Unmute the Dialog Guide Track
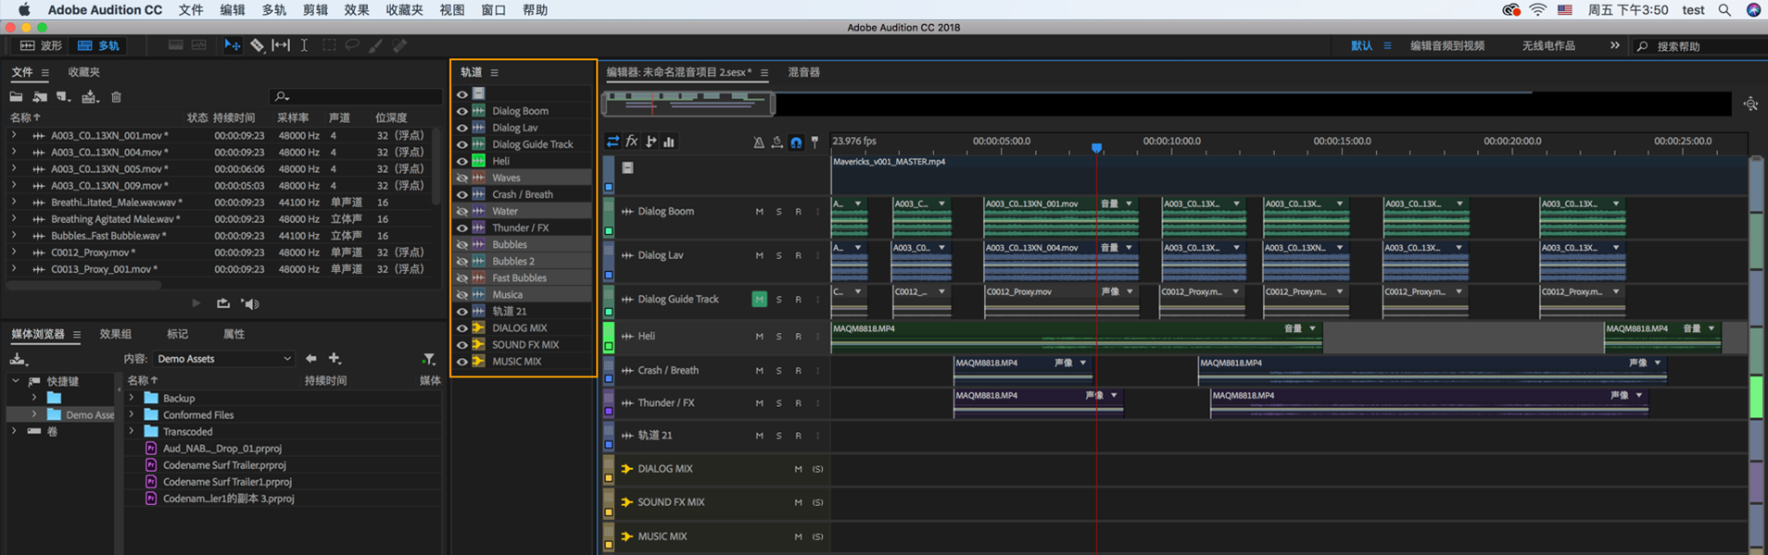The image size is (1768, 555). tap(759, 300)
